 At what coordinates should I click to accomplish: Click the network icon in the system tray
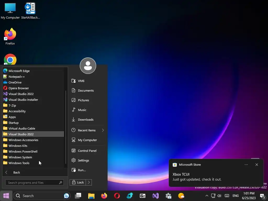coord(213,196)
